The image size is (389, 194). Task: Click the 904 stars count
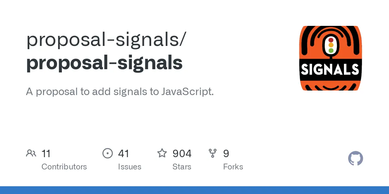(182, 153)
